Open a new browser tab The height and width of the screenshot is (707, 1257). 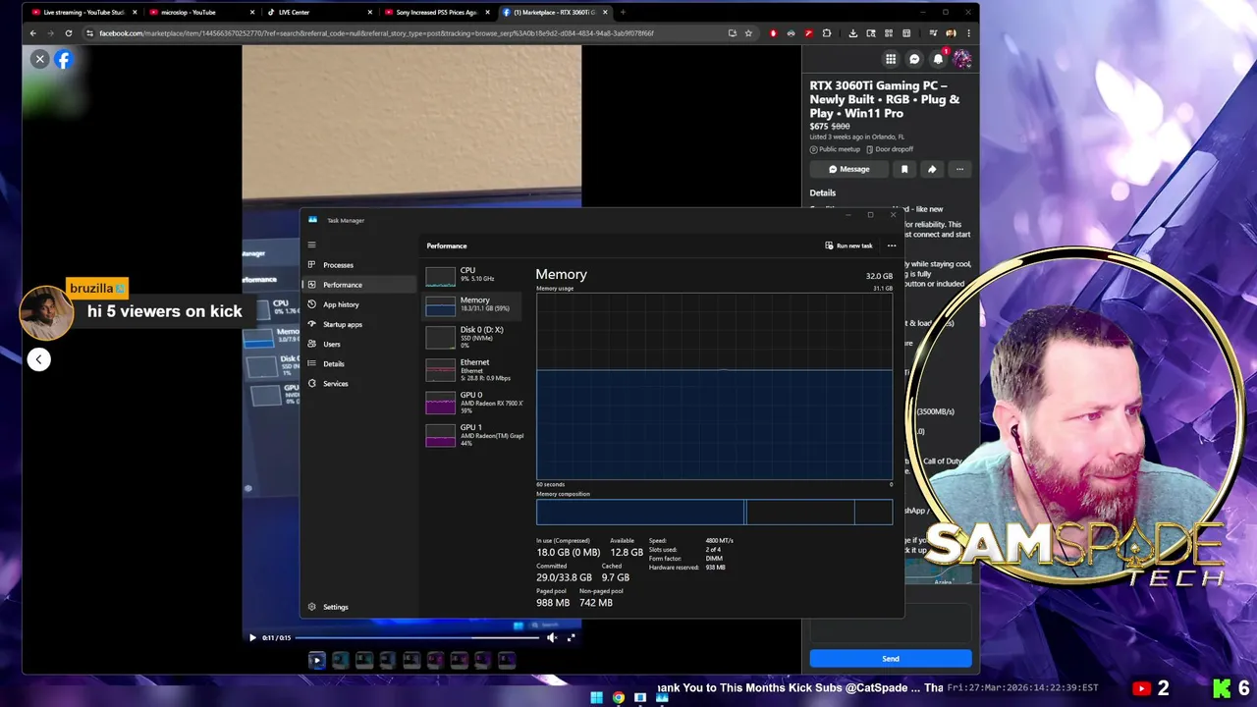click(x=623, y=13)
